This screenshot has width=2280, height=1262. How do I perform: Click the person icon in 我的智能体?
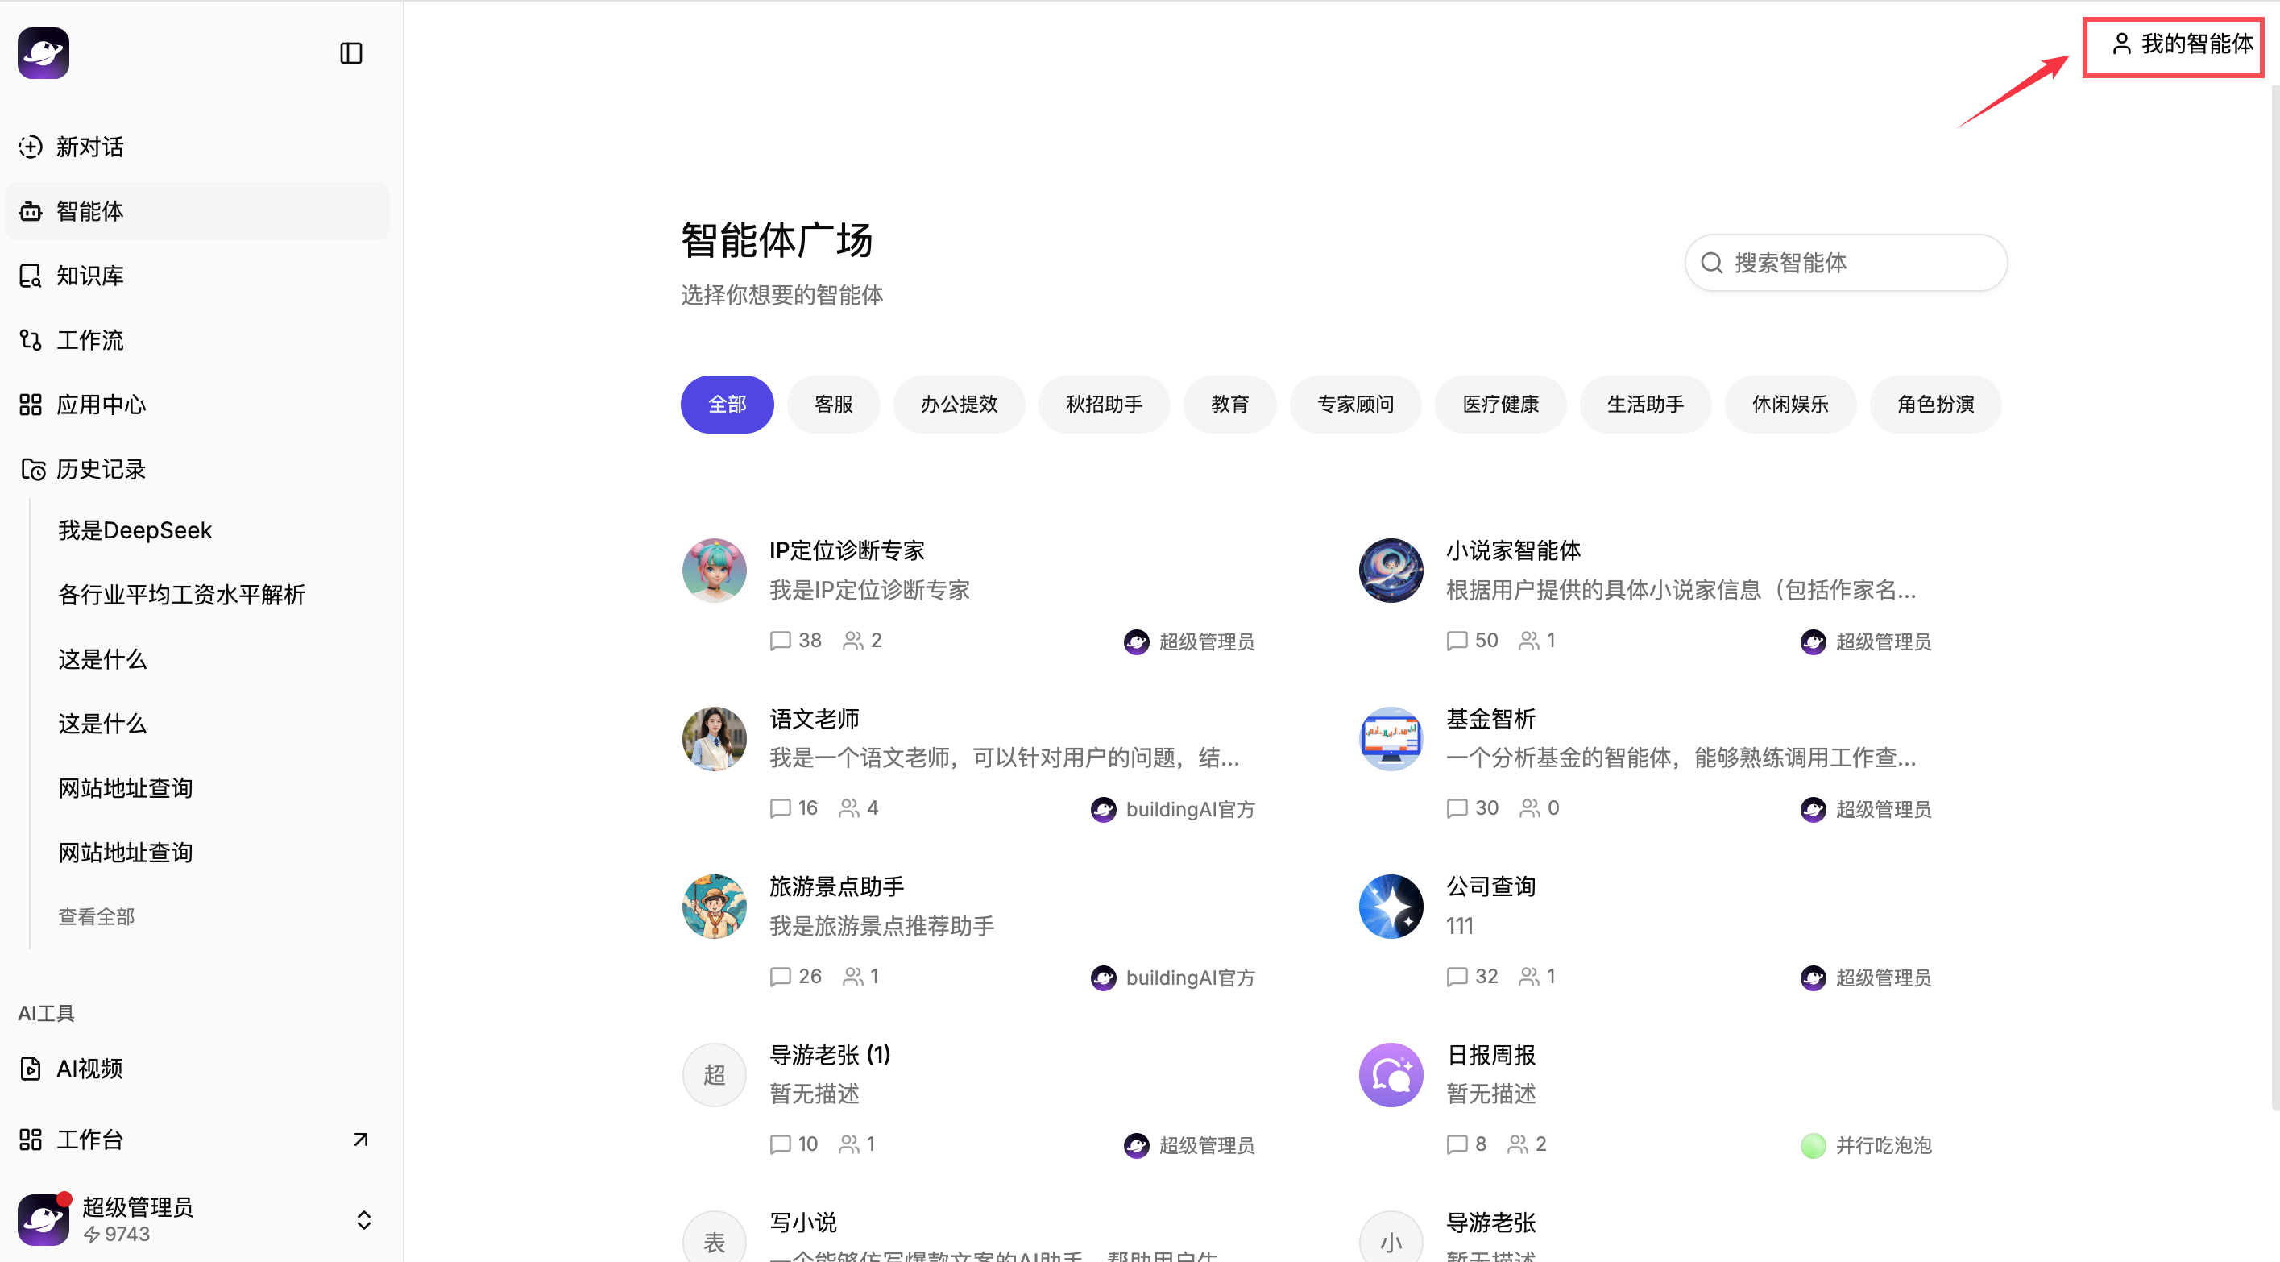click(x=2121, y=44)
